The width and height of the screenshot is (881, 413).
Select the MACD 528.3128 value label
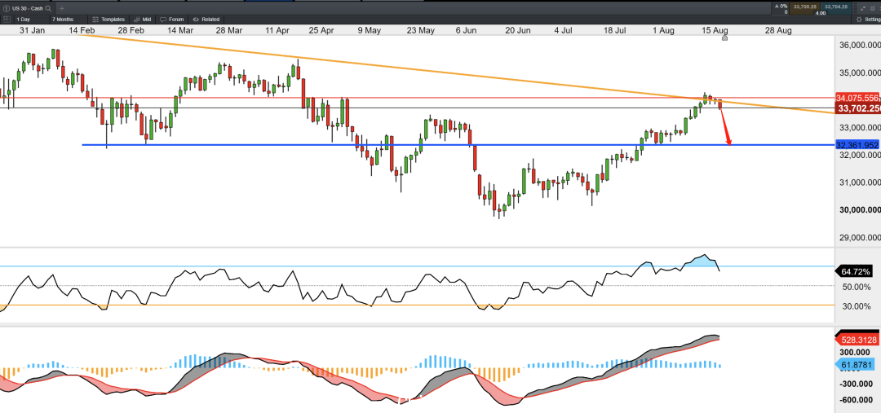pos(856,339)
